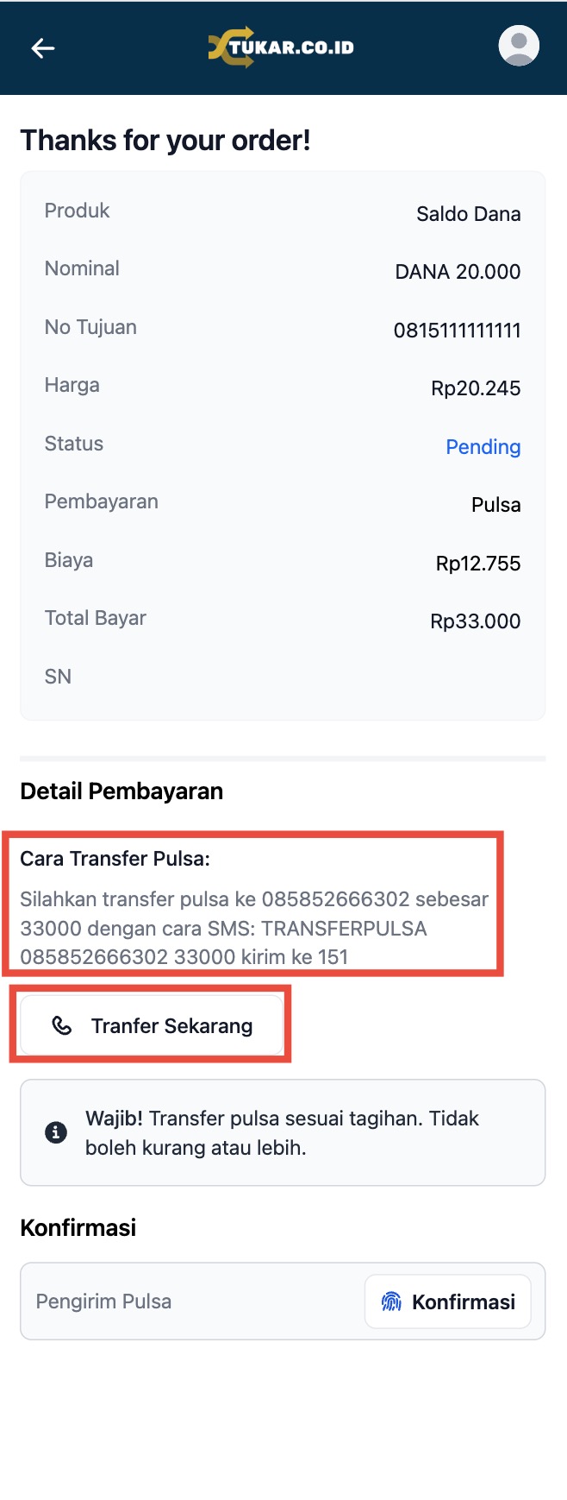Click the Biaya fee Rp12.755

pos(478,564)
